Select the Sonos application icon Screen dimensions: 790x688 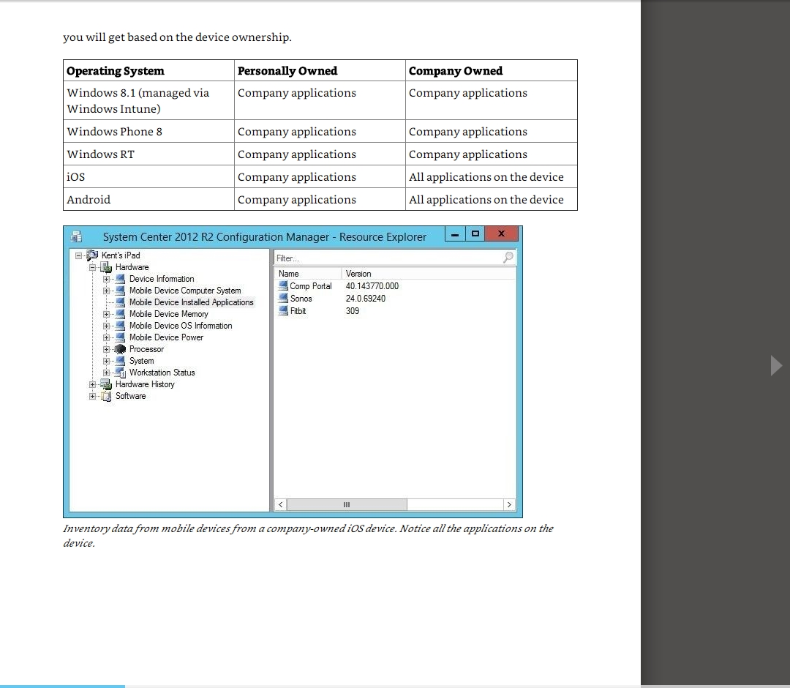tap(283, 299)
